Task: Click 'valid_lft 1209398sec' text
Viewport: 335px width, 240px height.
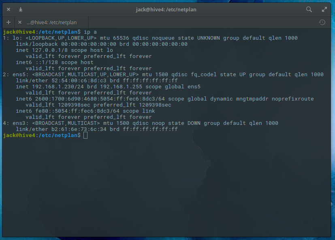Action: (58, 105)
